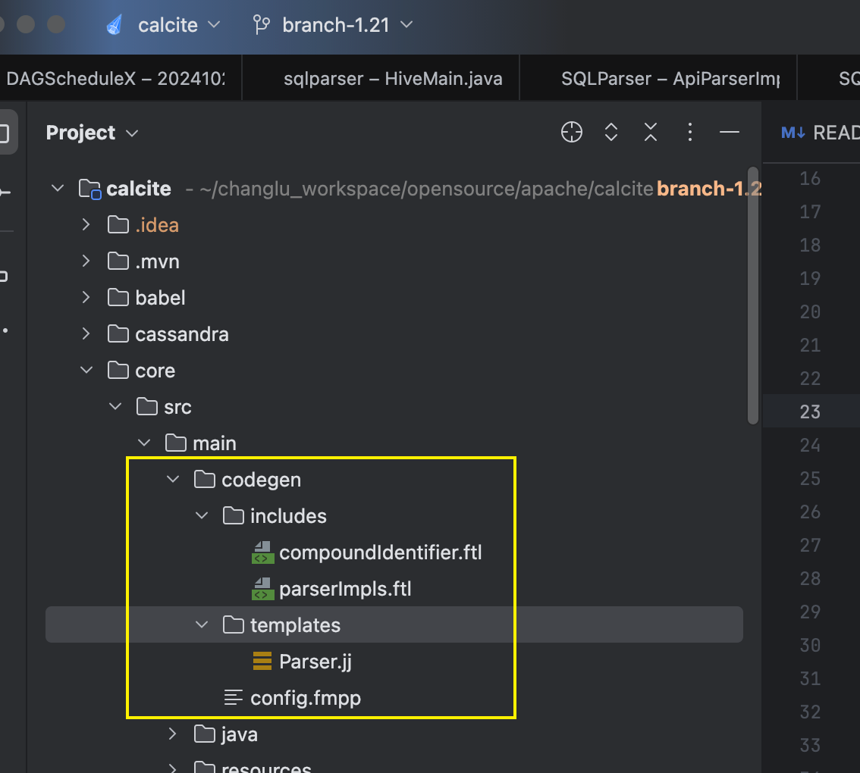Click line number 30 in editor gutter

[x=810, y=645]
